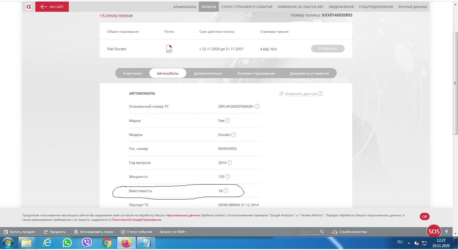
Task: Click the 'Изменить данные' link
Action: tap(301, 94)
